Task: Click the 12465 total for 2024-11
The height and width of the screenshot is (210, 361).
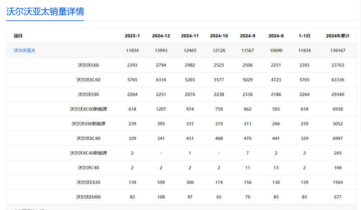Action: tap(190, 50)
